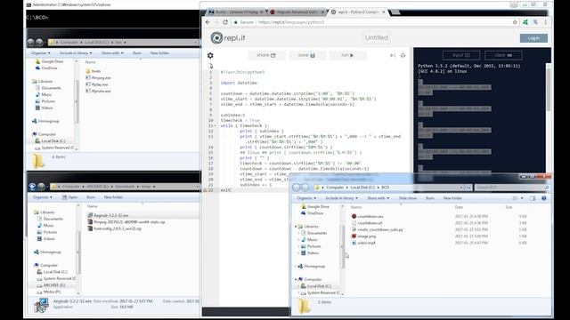Image resolution: width=570 pixels, height=320 pixels.
Task: Click the change view icon in BCD window
Action: coord(515,198)
